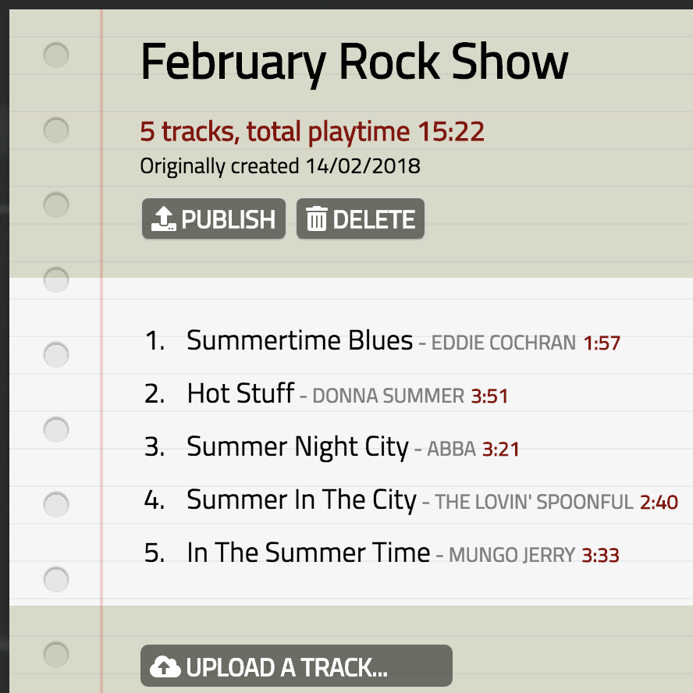Open the Summer Night City track
This screenshot has height=693, width=693.
(297, 446)
